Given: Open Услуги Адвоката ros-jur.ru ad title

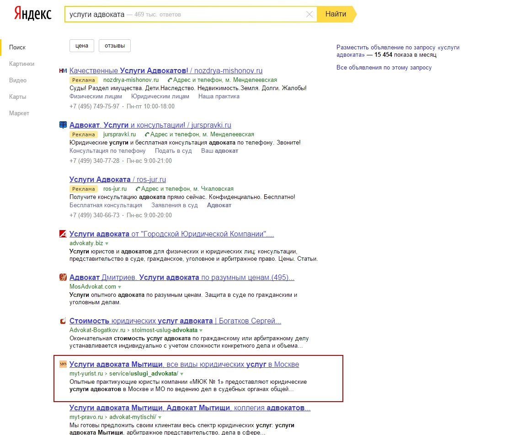Looking at the screenshot, I should [x=117, y=180].
